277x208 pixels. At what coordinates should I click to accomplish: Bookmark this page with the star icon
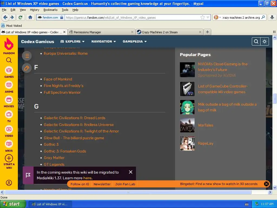point(202,17)
